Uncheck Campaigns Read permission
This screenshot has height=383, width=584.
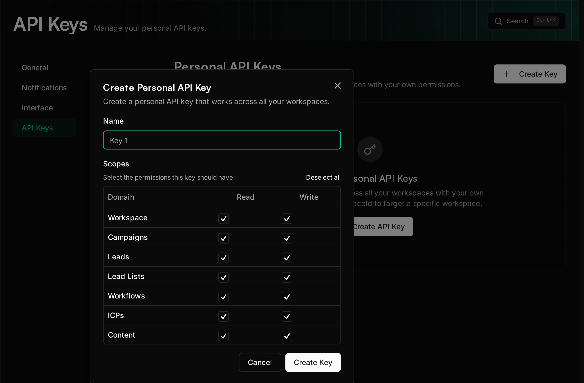[224, 238]
